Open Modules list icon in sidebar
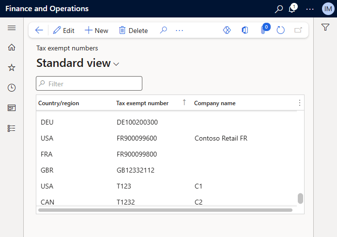Image resolution: width=337 pixels, height=237 pixels. (12, 128)
